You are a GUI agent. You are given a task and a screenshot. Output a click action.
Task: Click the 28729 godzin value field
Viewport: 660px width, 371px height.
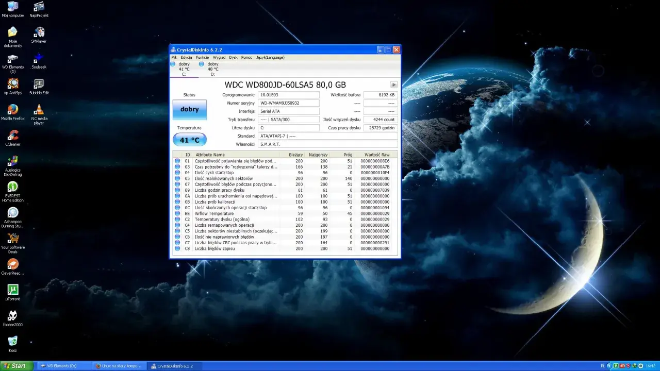click(x=381, y=128)
